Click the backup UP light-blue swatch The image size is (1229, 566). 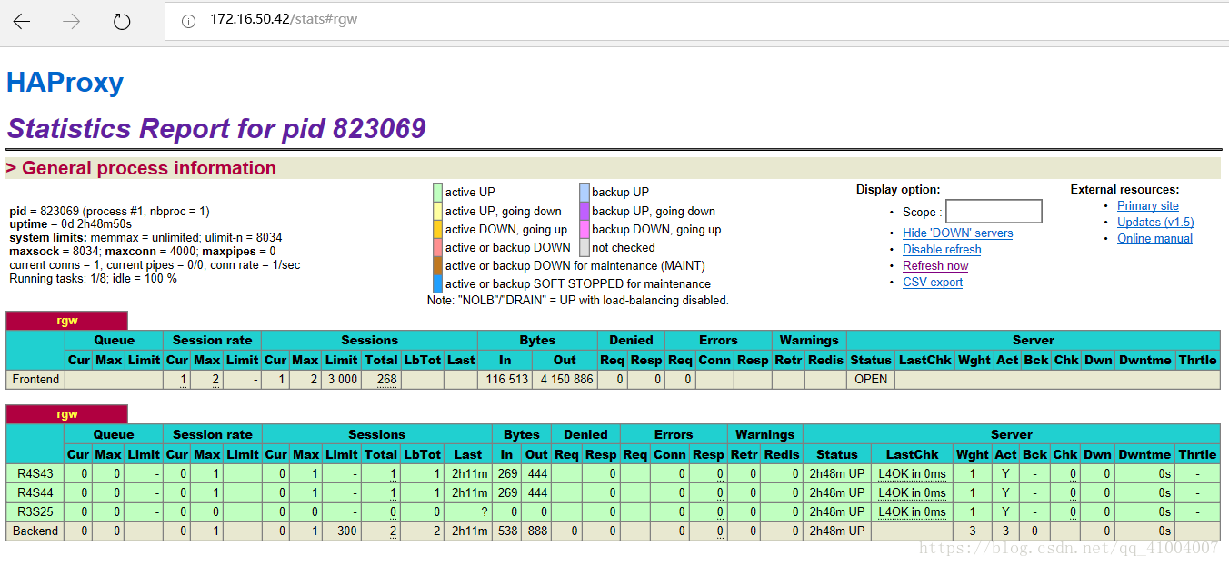click(x=585, y=193)
